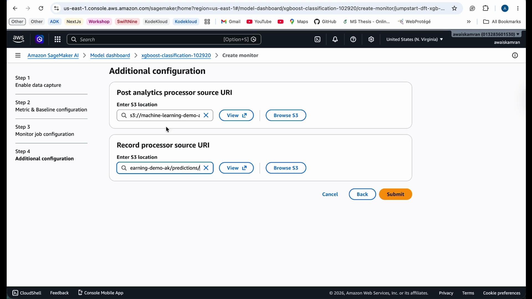
Task: Click the browser address bar URL
Action: pyautogui.click(x=254, y=9)
